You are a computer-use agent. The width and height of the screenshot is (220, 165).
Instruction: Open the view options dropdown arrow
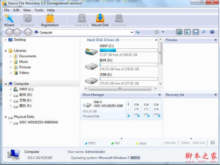[163, 32]
